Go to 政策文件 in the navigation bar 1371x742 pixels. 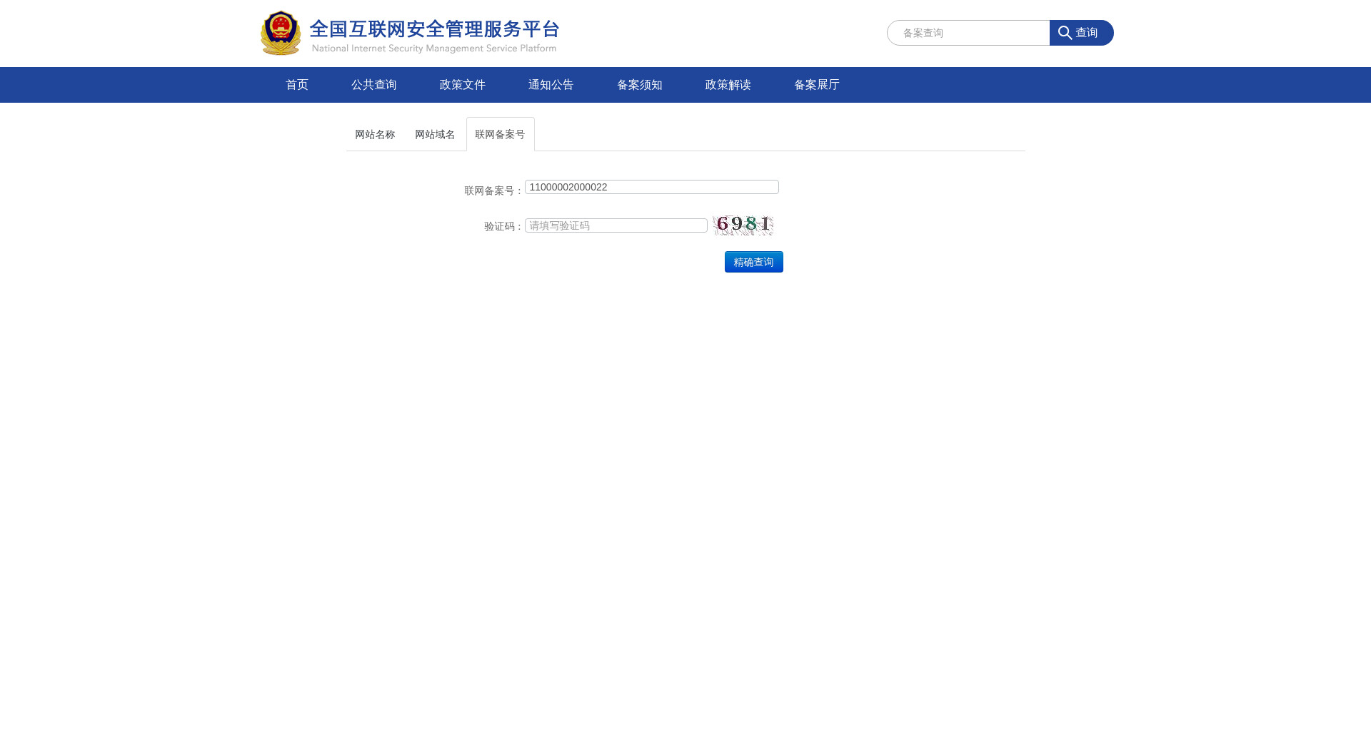point(462,85)
